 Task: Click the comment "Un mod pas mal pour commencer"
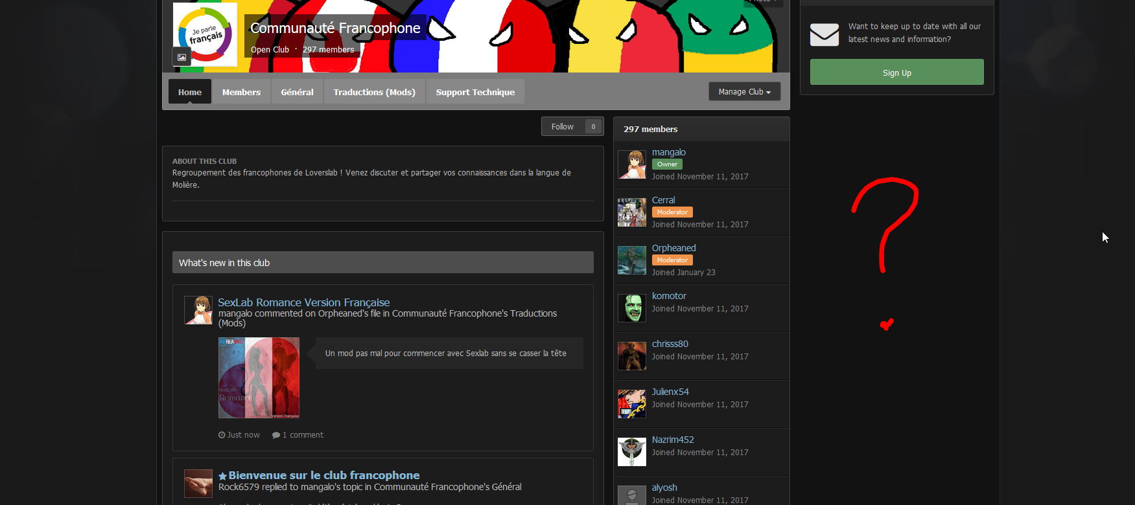pyautogui.click(x=446, y=353)
